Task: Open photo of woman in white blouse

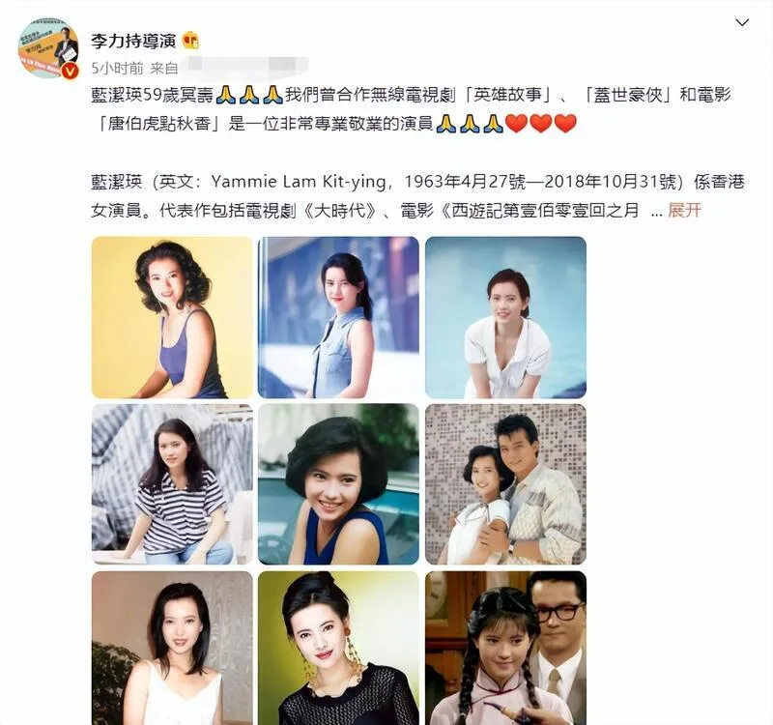Action: [505, 317]
